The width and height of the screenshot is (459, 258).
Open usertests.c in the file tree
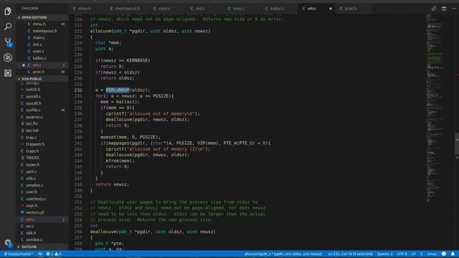[42, 199]
